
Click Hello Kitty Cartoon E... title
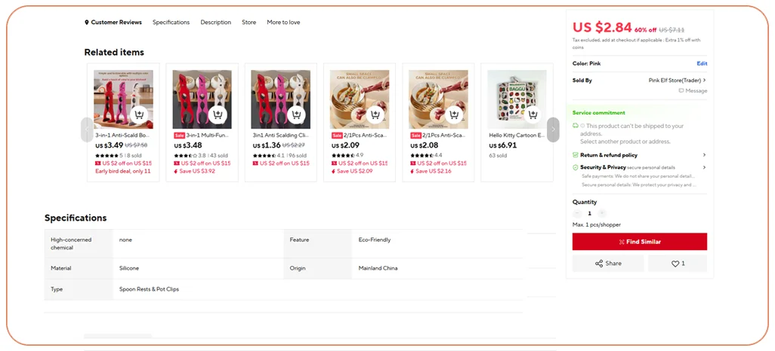coord(517,135)
